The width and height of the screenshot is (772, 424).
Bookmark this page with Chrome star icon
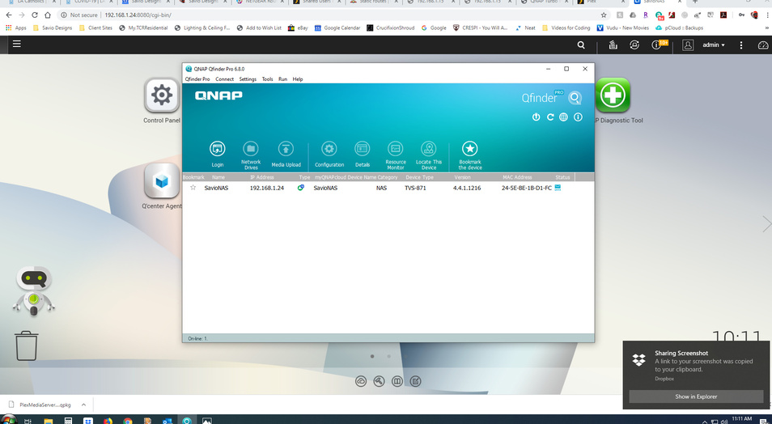tap(604, 15)
